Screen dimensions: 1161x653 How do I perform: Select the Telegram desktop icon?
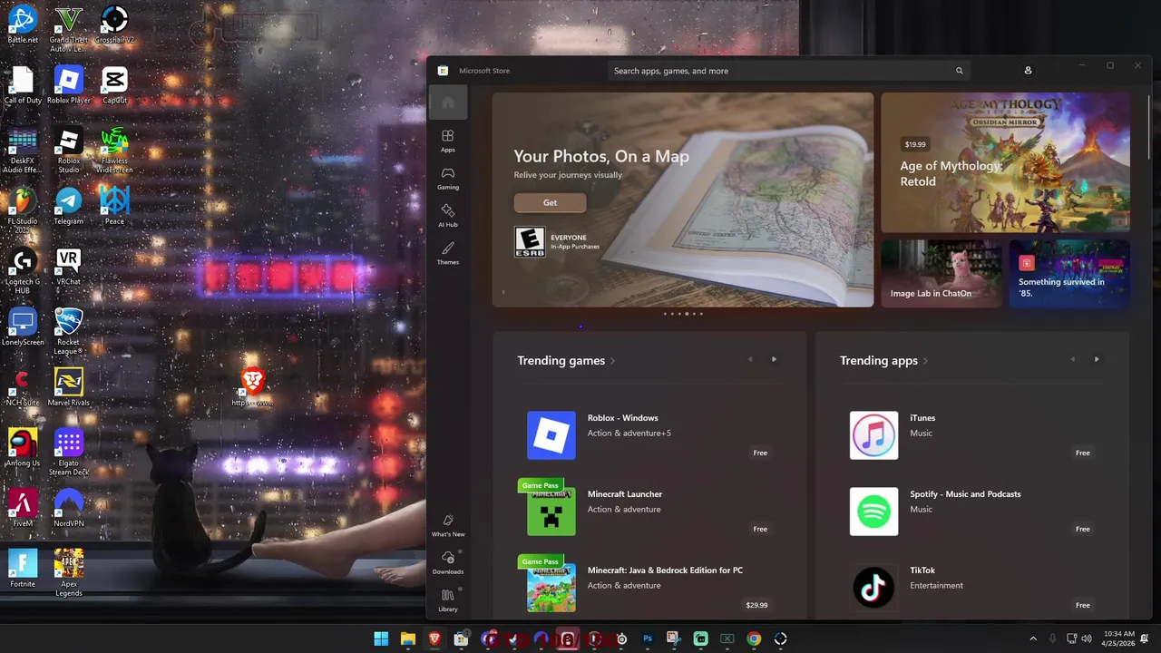point(69,206)
